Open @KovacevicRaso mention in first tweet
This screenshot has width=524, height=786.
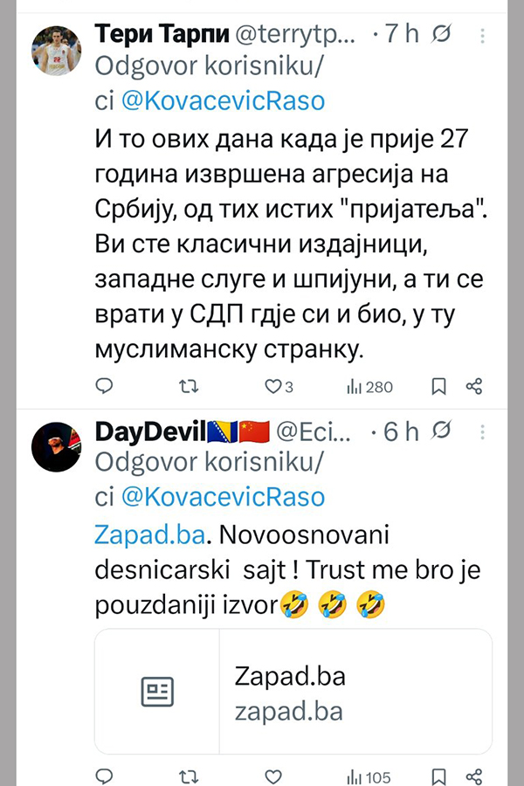click(x=221, y=101)
